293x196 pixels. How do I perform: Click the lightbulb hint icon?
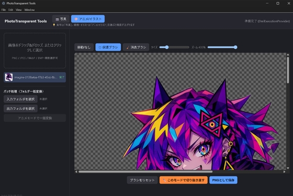(x=54, y=25)
